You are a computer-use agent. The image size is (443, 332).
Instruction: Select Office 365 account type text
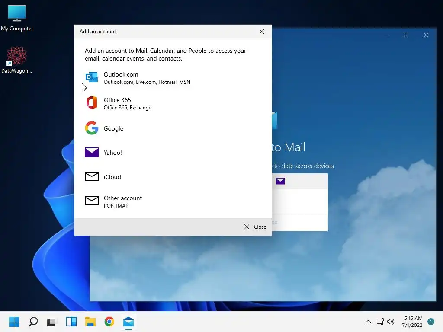(117, 100)
